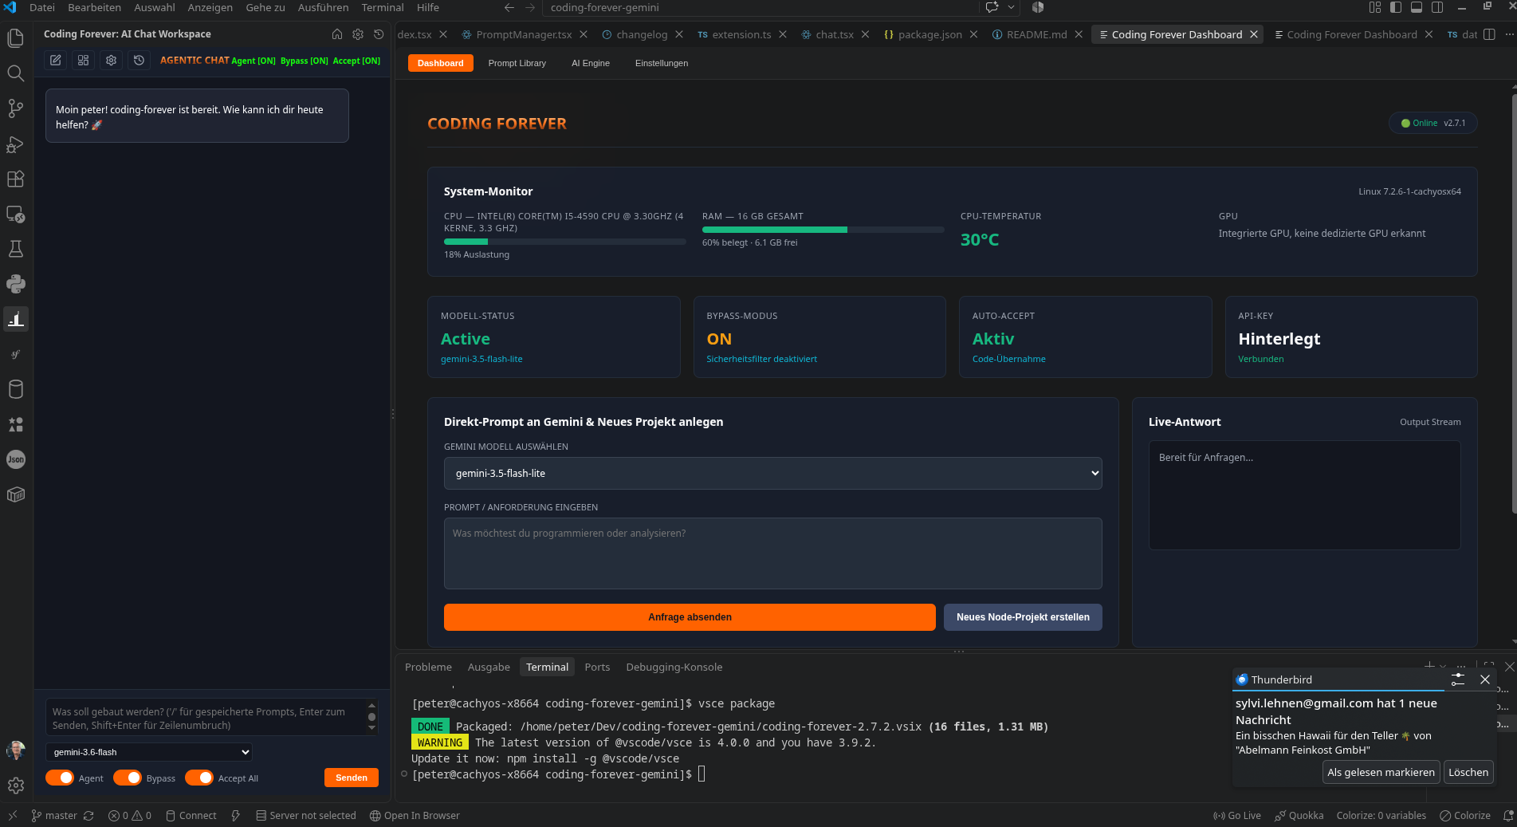
Task: Open the Gemini Modell auswählen dropdown
Action: click(773, 474)
